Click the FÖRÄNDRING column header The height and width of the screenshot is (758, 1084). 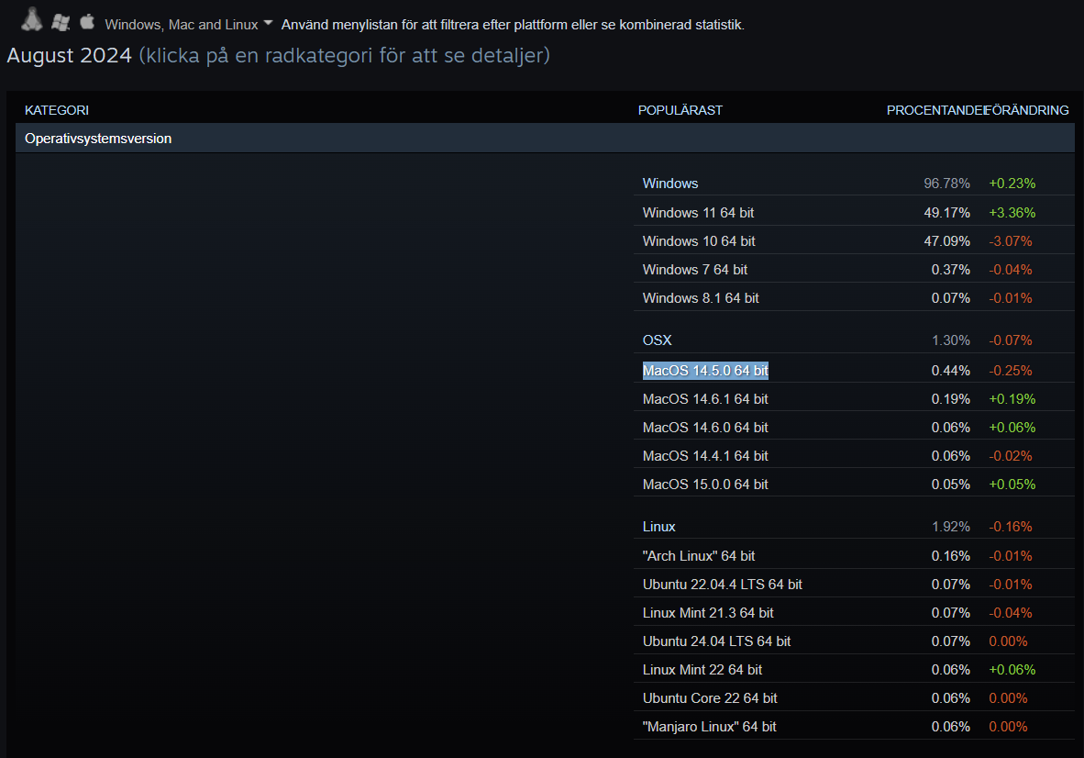click(x=1026, y=109)
